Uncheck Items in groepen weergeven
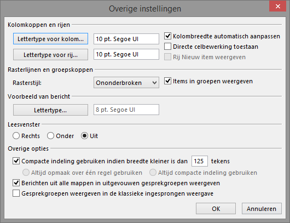Image resolution: width=290 pixels, height=223 pixels. click(167, 81)
